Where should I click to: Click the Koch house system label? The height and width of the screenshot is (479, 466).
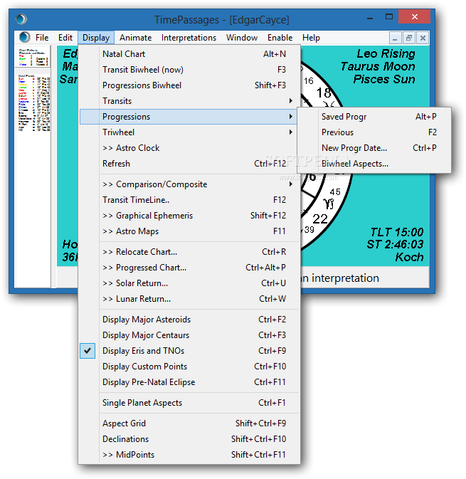click(x=409, y=257)
